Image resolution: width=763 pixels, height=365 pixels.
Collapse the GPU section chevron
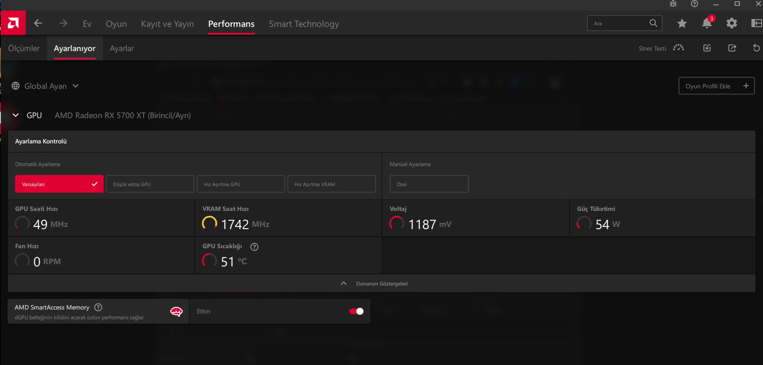click(16, 115)
